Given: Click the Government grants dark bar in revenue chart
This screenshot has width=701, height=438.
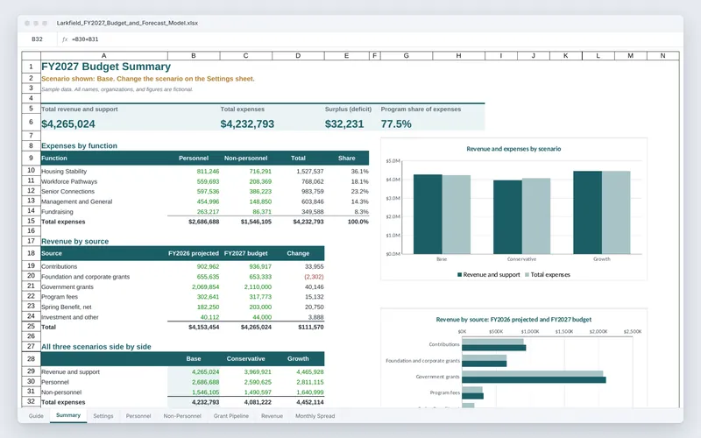Looking at the screenshot, I should pyautogui.click(x=534, y=380).
